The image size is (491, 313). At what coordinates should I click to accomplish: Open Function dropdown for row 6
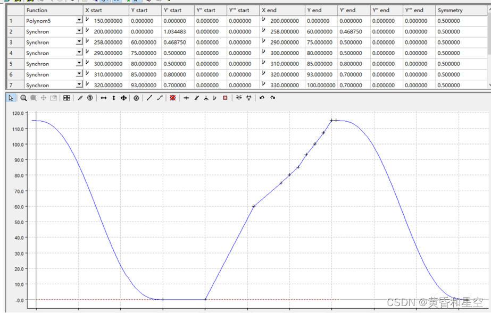point(79,74)
